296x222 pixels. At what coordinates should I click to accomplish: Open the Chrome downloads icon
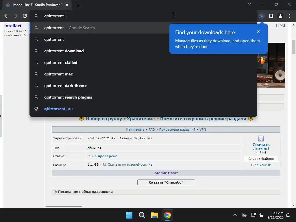click(x=262, y=16)
